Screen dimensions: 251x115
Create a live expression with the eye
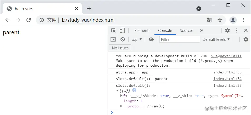tap(151, 39)
